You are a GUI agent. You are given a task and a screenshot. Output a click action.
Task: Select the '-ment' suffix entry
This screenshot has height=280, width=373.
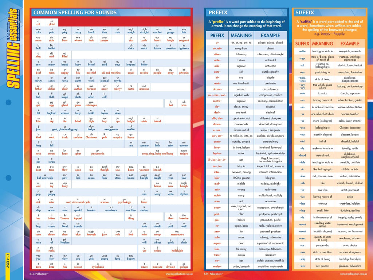coord(302,224)
